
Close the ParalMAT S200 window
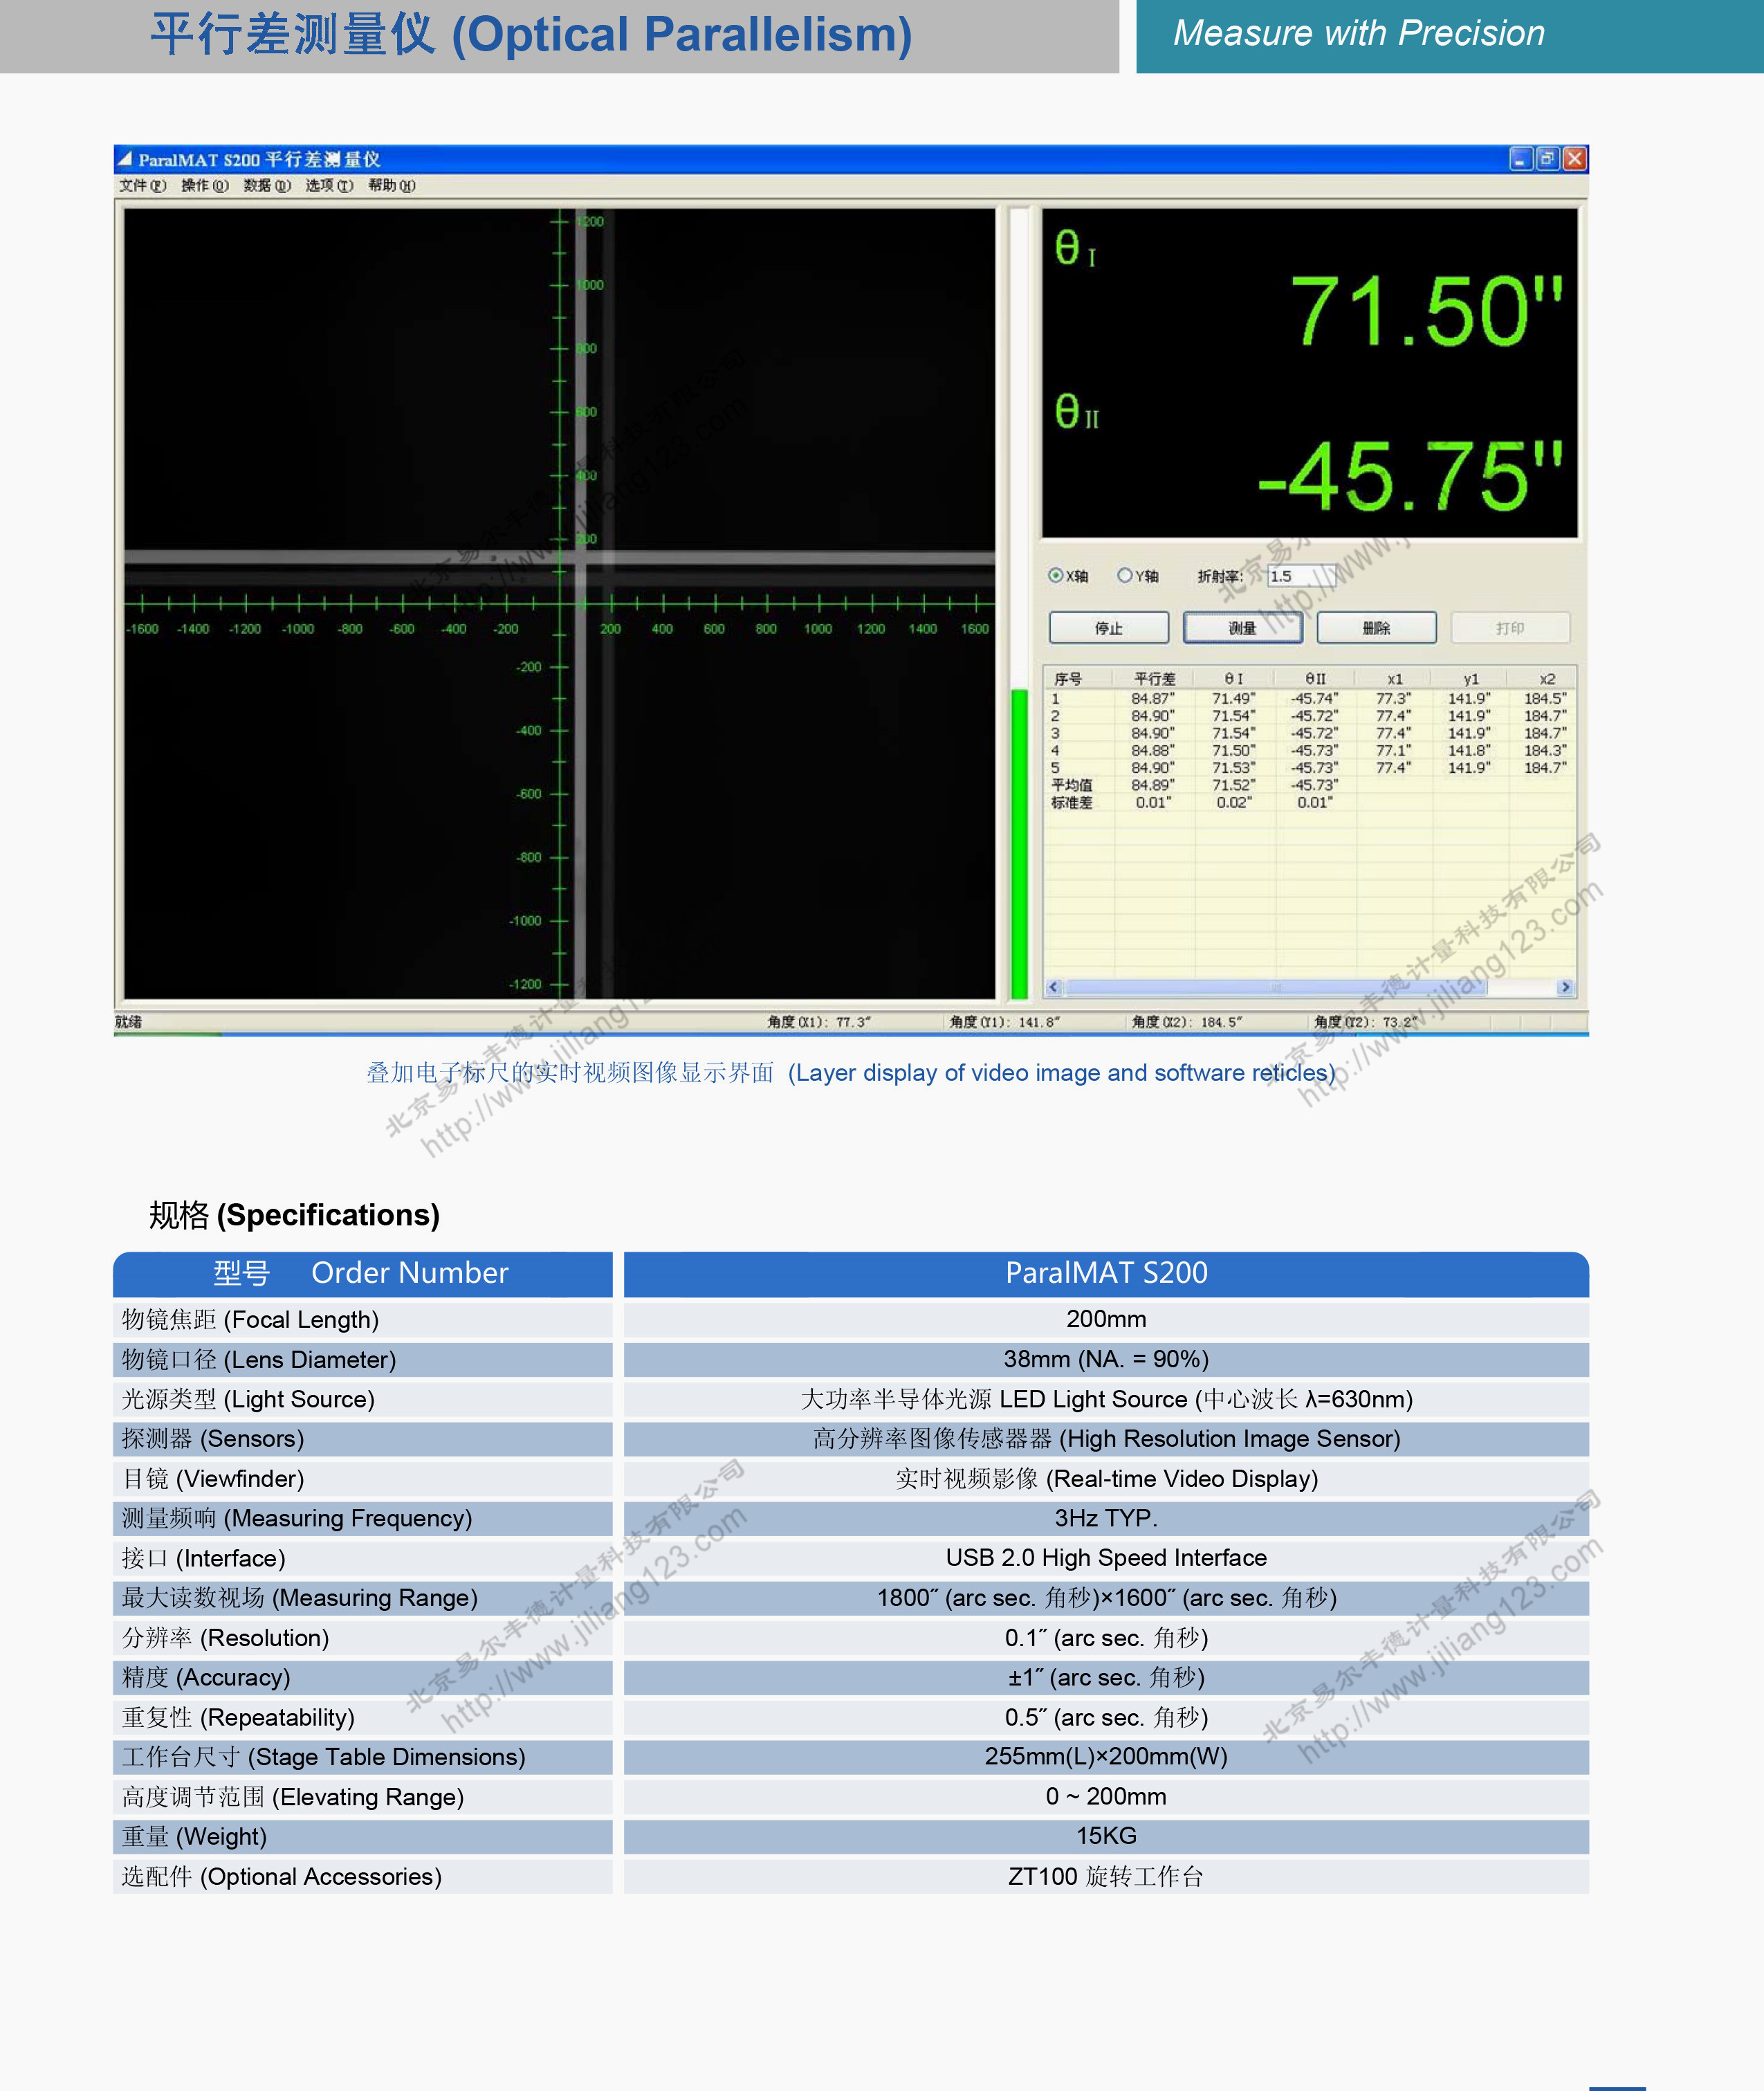[x=1575, y=158]
